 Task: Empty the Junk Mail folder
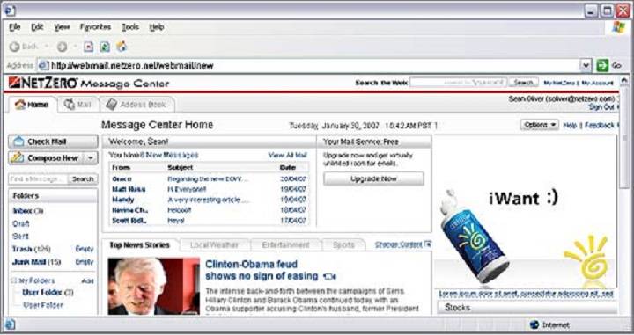[85, 262]
